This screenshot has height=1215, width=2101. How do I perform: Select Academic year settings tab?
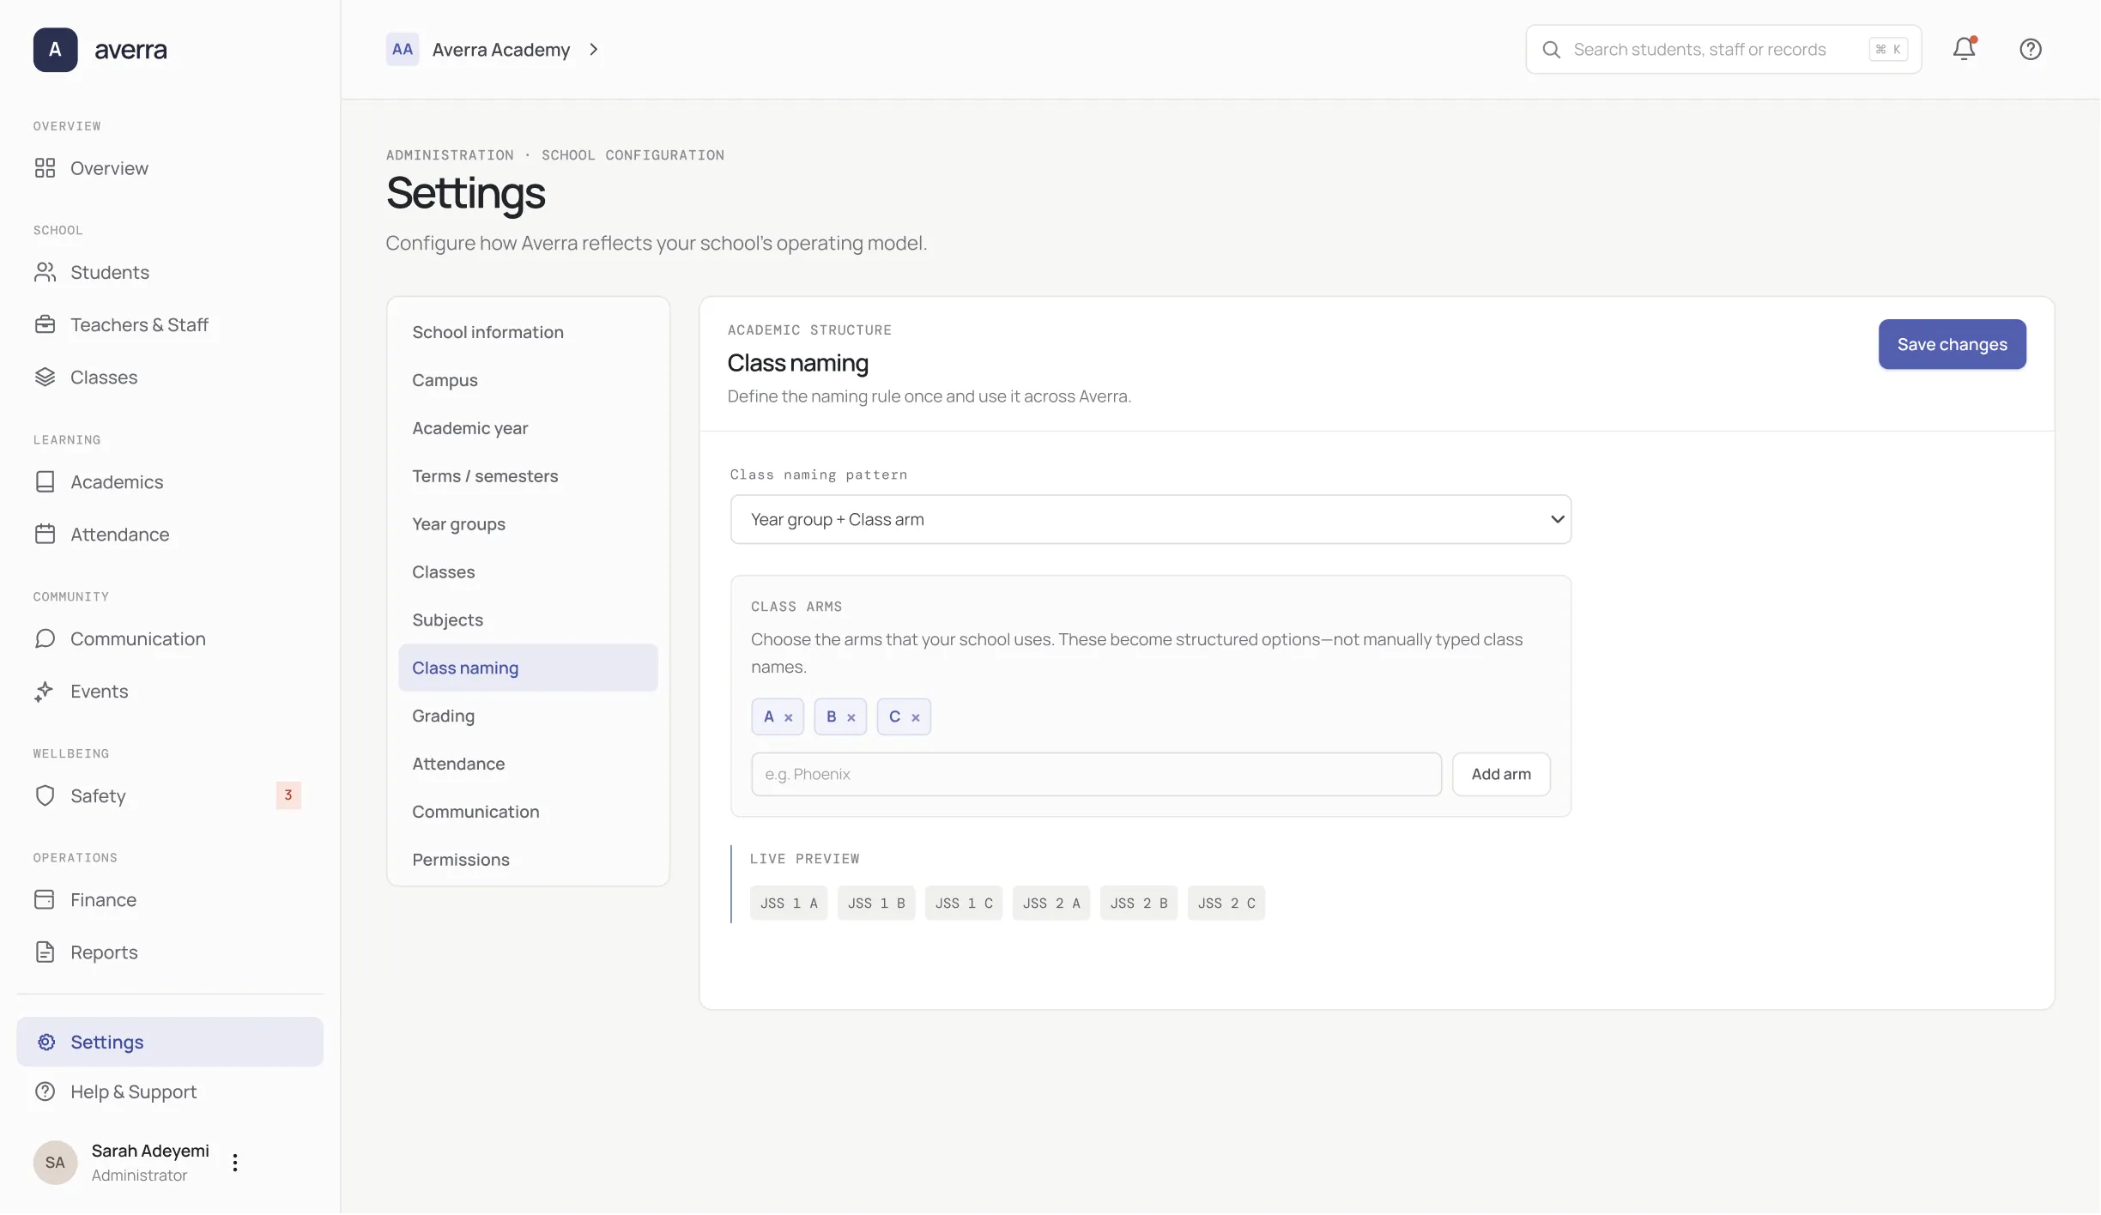point(528,428)
